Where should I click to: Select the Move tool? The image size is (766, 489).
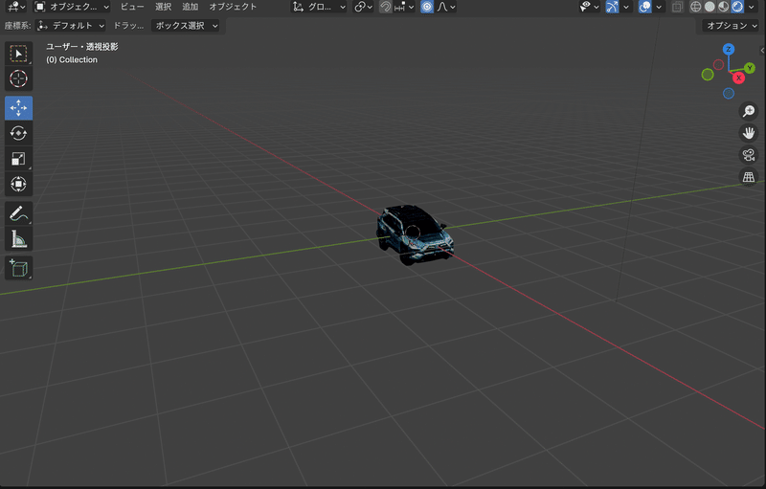click(x=18, y=108)
